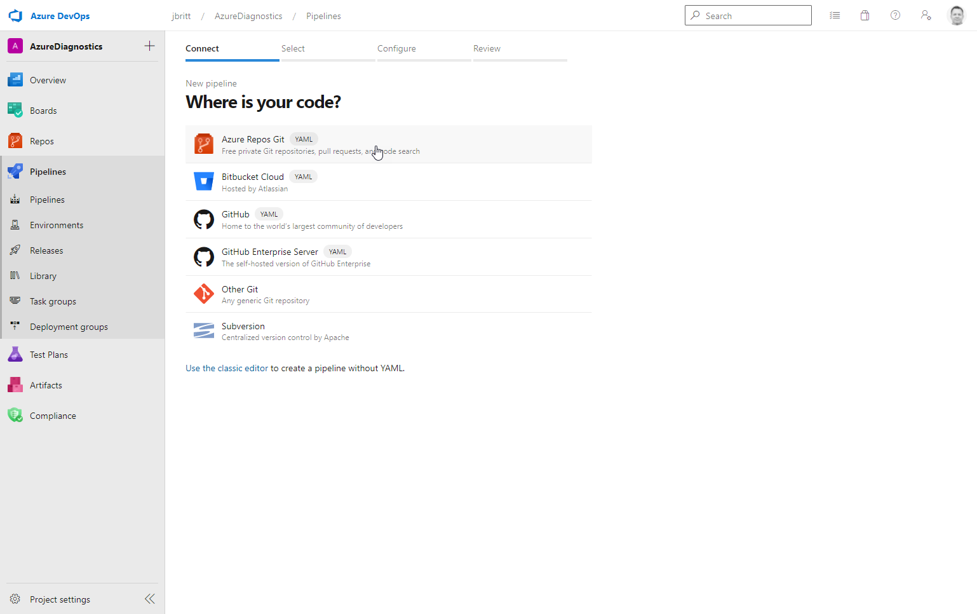Open Project settings label in sidebar
This screenshot has width=977, height=614.
[x=60, y=599]
